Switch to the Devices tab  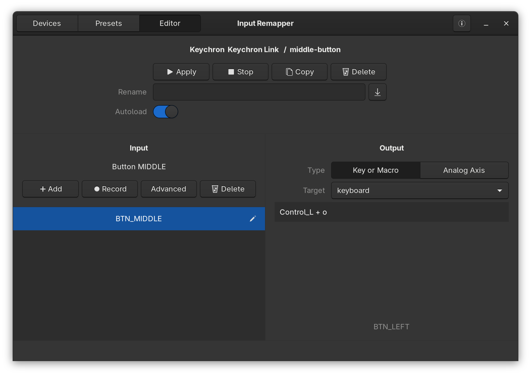tap(47, 23)
